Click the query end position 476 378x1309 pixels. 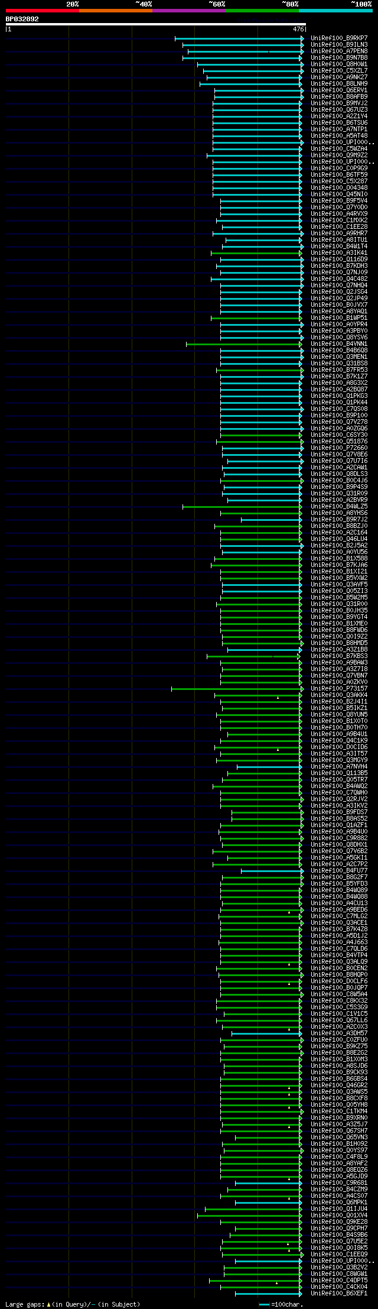(298, 29)
